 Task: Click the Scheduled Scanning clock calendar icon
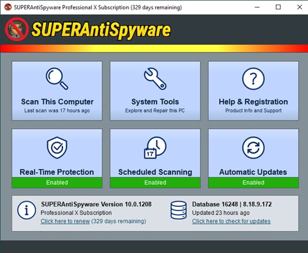[155, 147]
